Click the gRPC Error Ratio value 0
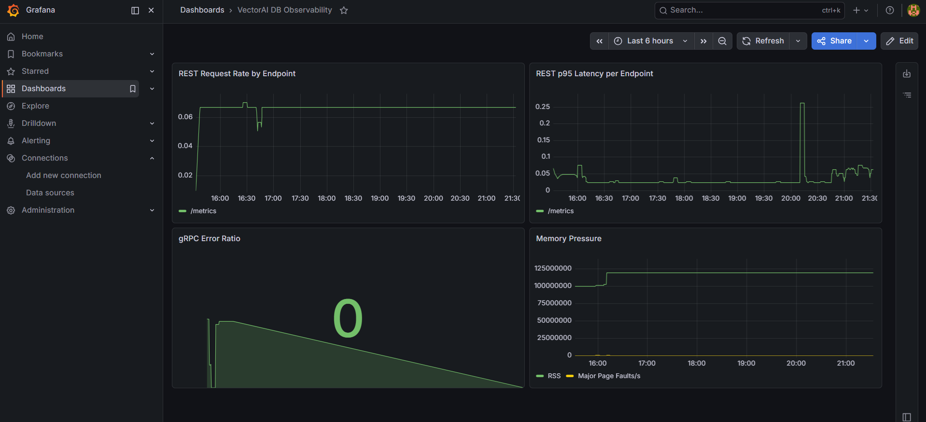The image size is (926, 422). point(348,318)
